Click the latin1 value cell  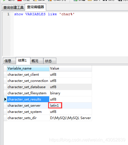click(71, 106)
